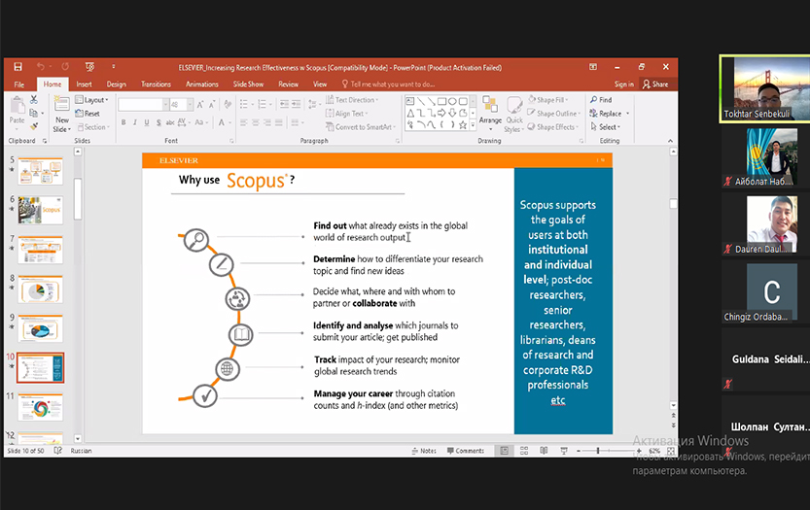This screenshot has width=810, height=510.
Task: Open the Shape Outline dropdown
Action: [554, 114]
